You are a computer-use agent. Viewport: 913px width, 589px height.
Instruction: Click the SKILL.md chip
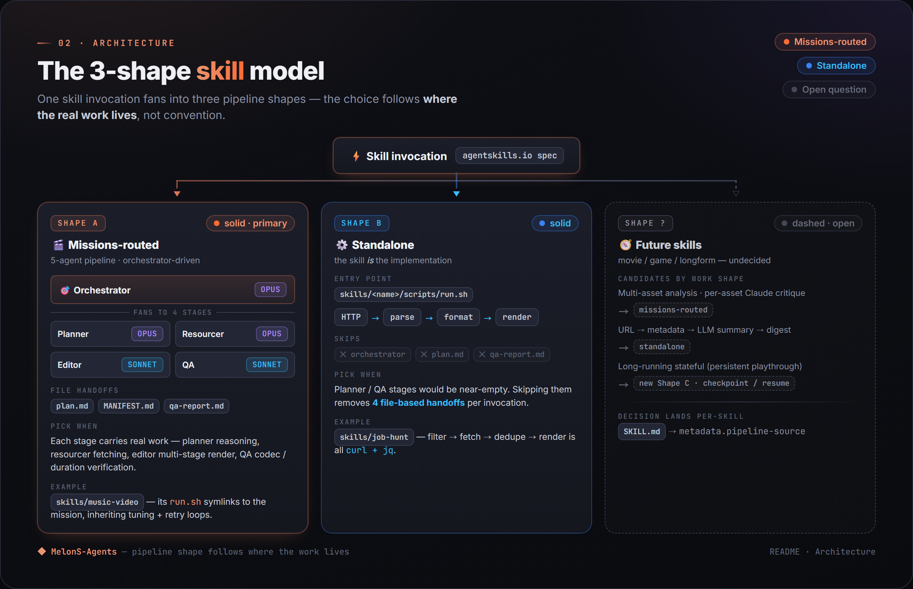pyautogui.click(x=642, y=432)
